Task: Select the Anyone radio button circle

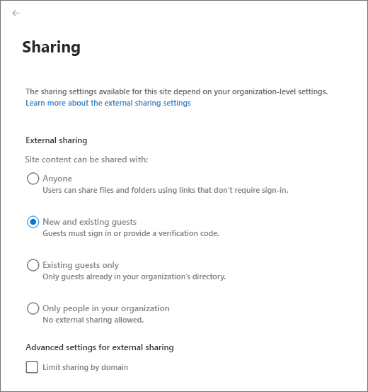Action: (33, 179)
